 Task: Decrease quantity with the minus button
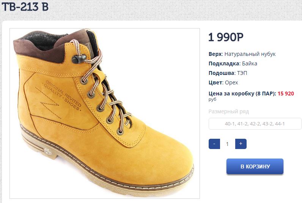point(214,144)
